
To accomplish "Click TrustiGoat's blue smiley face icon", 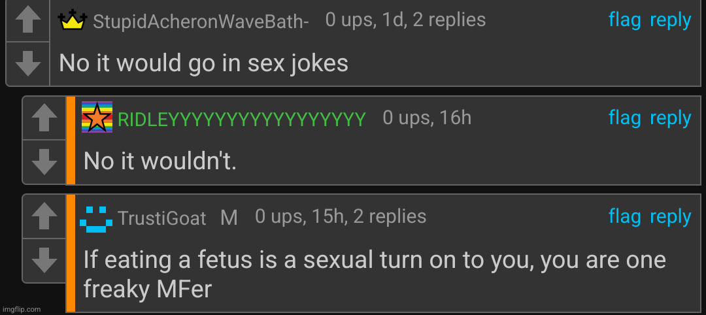I will click(x=96, y=218).
